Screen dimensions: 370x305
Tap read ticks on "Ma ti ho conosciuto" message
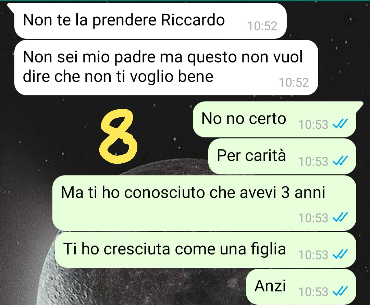pyautogui.click(x=340, y=217)
